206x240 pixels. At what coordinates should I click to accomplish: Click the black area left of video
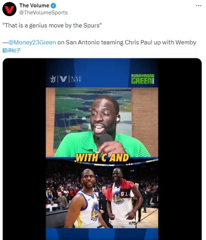tap(24, 149)
